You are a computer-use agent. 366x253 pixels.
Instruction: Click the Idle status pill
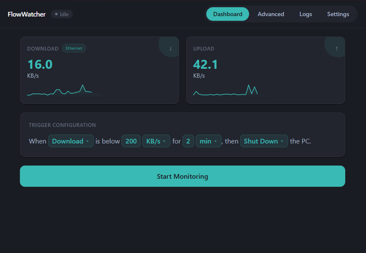(61, 14)
